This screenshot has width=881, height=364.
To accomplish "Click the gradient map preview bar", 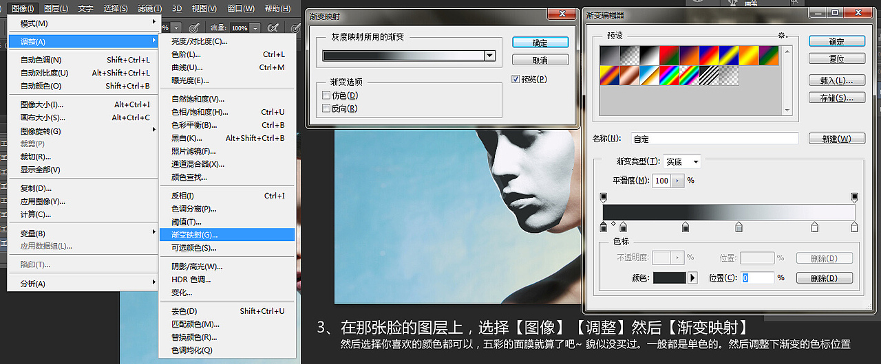I will pyautogui.click(x=403, y=56).
